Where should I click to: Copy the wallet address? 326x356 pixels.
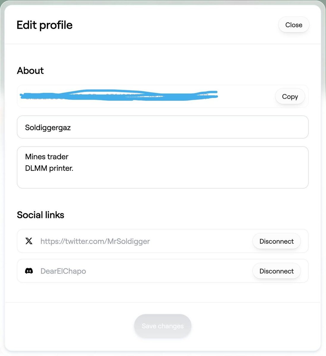(x=290, y=96)
